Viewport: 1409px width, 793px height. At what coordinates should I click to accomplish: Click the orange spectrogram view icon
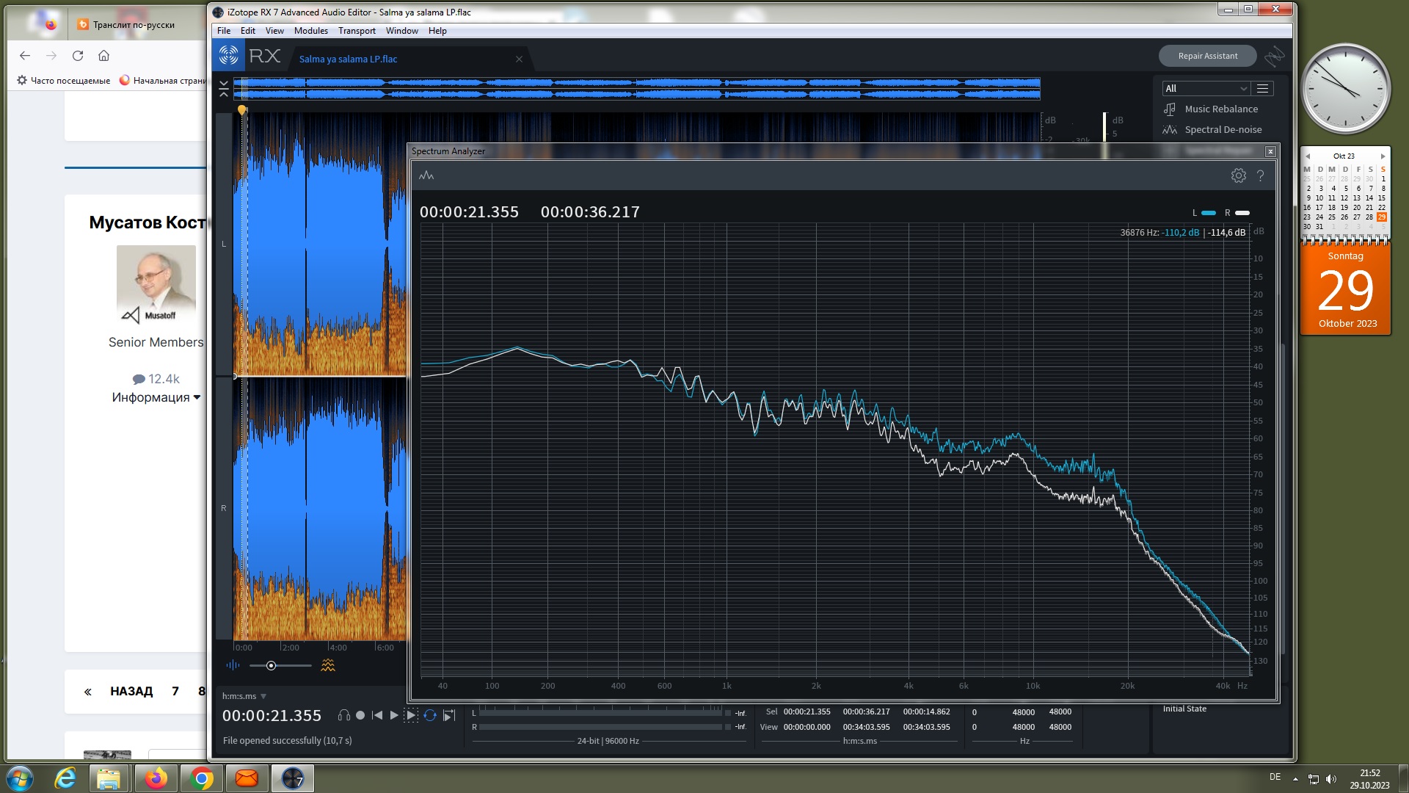point(327,665)
